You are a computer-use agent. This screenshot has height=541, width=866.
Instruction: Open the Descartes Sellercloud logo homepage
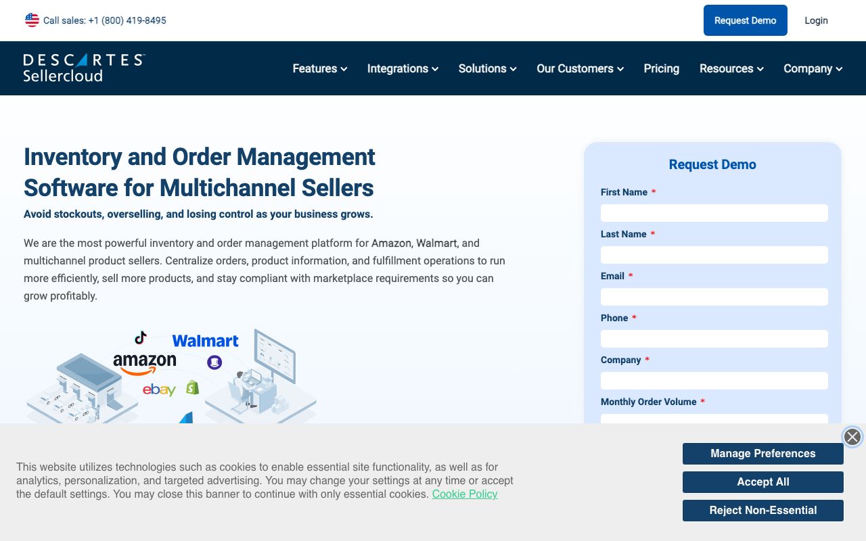(x=84, y=68)
